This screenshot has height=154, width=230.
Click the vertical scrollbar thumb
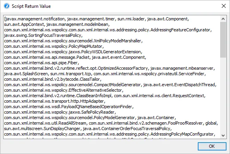223,40
